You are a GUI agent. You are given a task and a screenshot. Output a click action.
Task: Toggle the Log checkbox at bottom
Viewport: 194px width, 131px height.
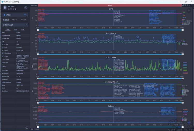coord(32,129)
